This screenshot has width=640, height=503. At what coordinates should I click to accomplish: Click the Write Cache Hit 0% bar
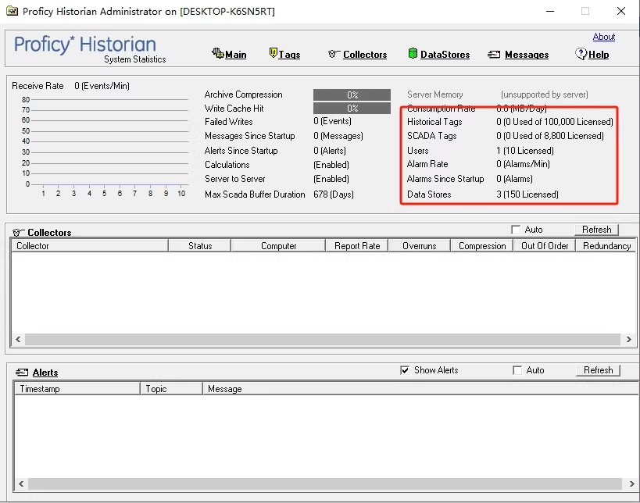coord(352,108)
